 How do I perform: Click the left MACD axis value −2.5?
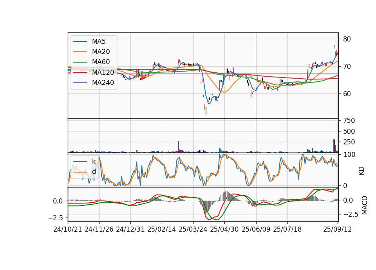(x=56, y=218)
